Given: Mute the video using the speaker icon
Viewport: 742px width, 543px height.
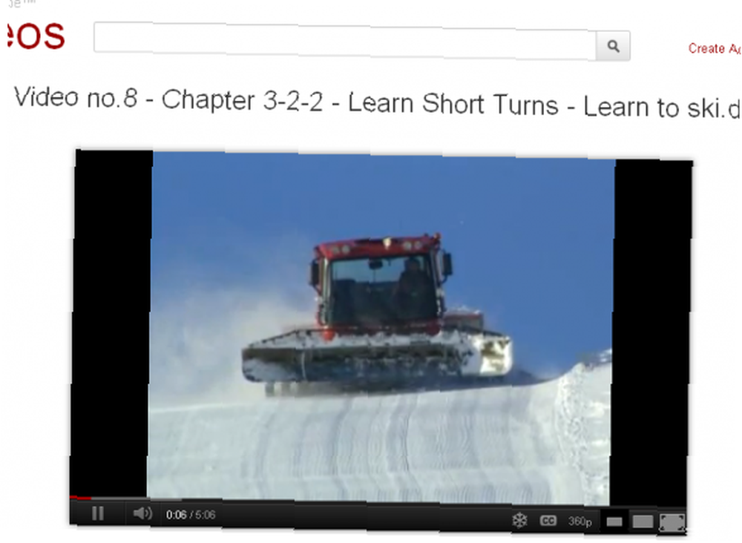Looking at the screenshot, I should (x=142, y=513).
